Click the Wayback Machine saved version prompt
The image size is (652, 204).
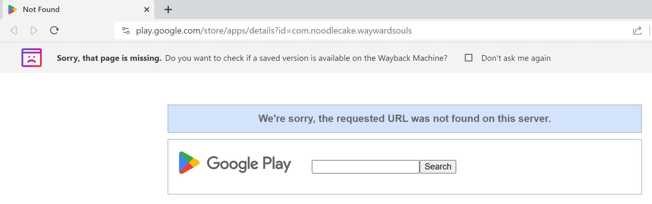point(306,58)
